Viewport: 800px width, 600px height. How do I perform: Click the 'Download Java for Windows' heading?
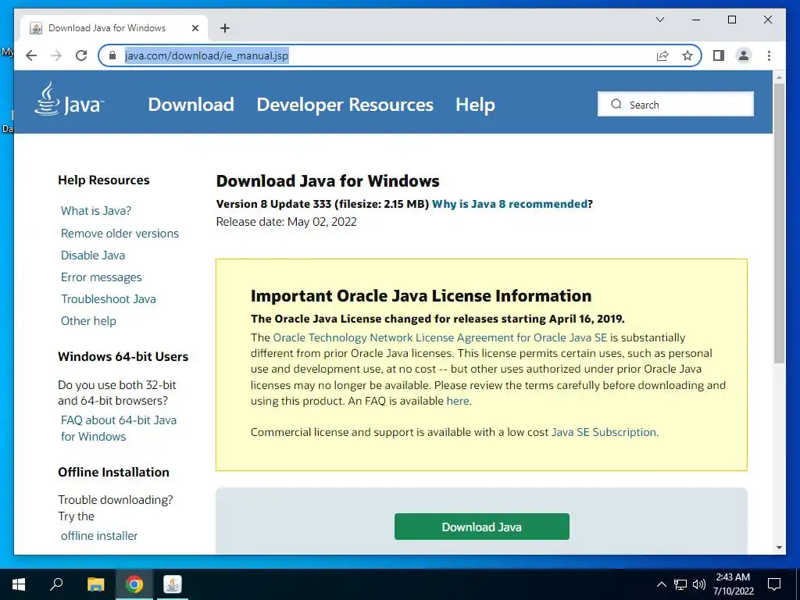(x=327, y=181)
